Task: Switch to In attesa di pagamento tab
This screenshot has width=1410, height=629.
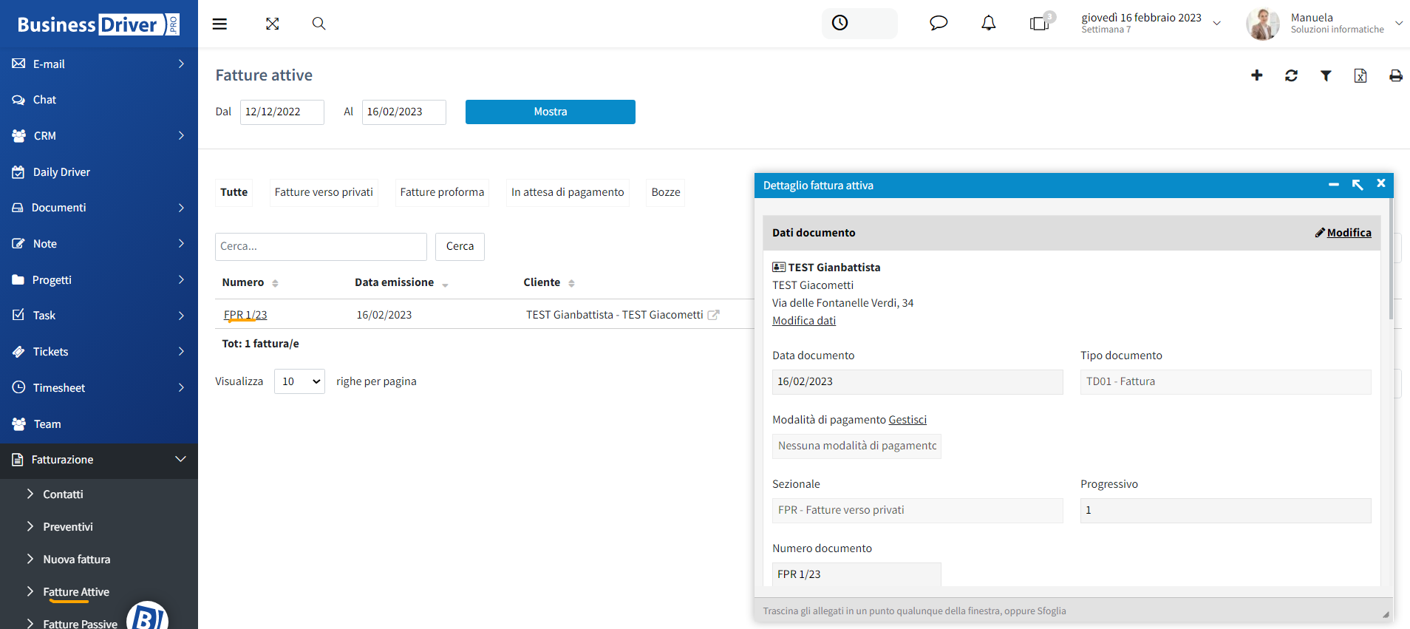Action: (568, 192)
